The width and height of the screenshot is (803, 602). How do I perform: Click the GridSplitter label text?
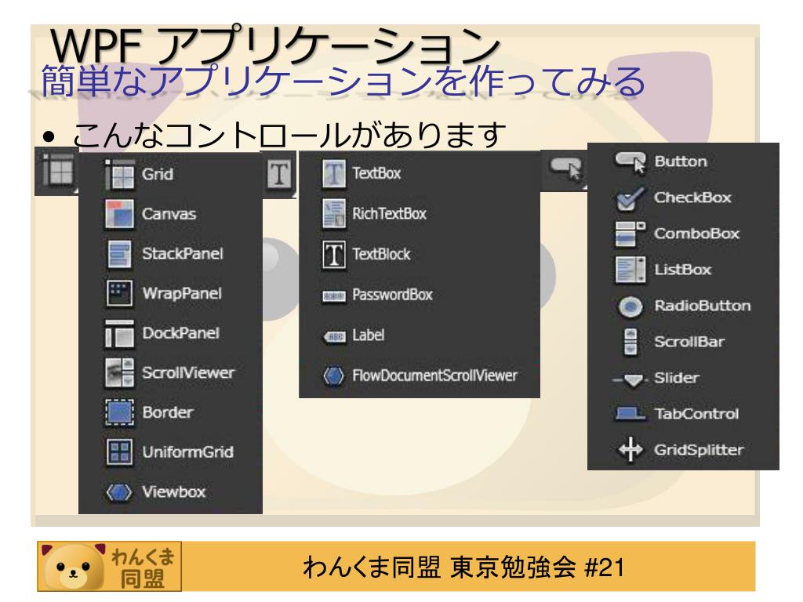699,451
